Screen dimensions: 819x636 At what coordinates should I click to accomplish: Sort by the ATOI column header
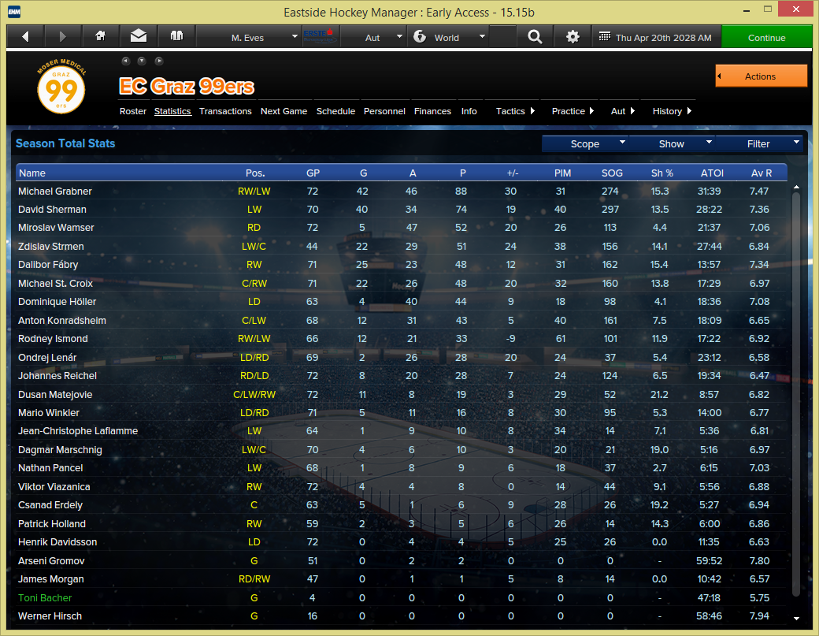[x=712, y=173]
